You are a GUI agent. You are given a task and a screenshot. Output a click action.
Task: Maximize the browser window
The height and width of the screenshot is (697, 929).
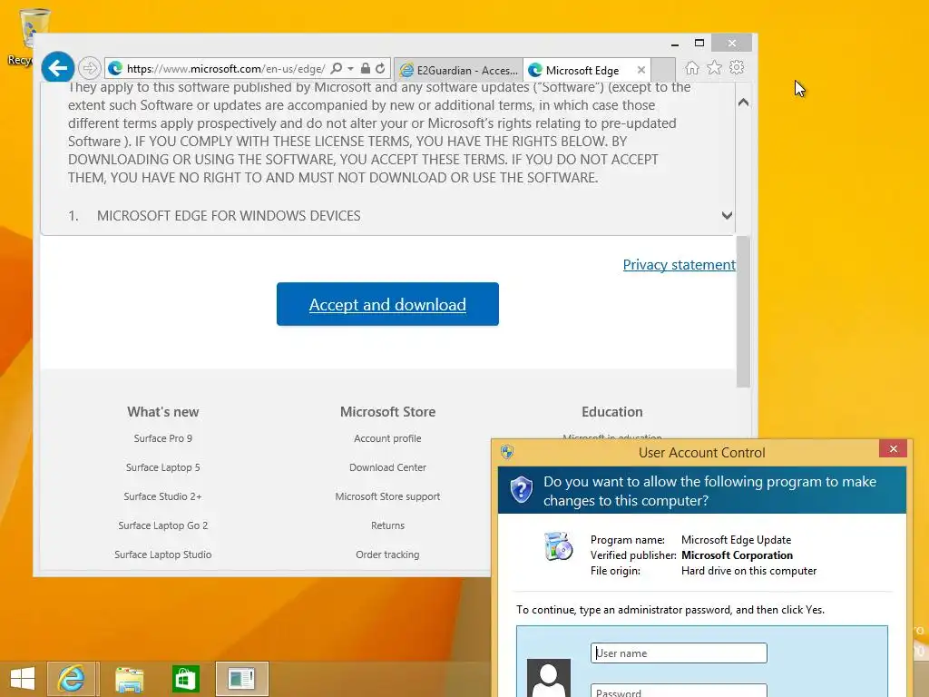click(x=699, y=44)
